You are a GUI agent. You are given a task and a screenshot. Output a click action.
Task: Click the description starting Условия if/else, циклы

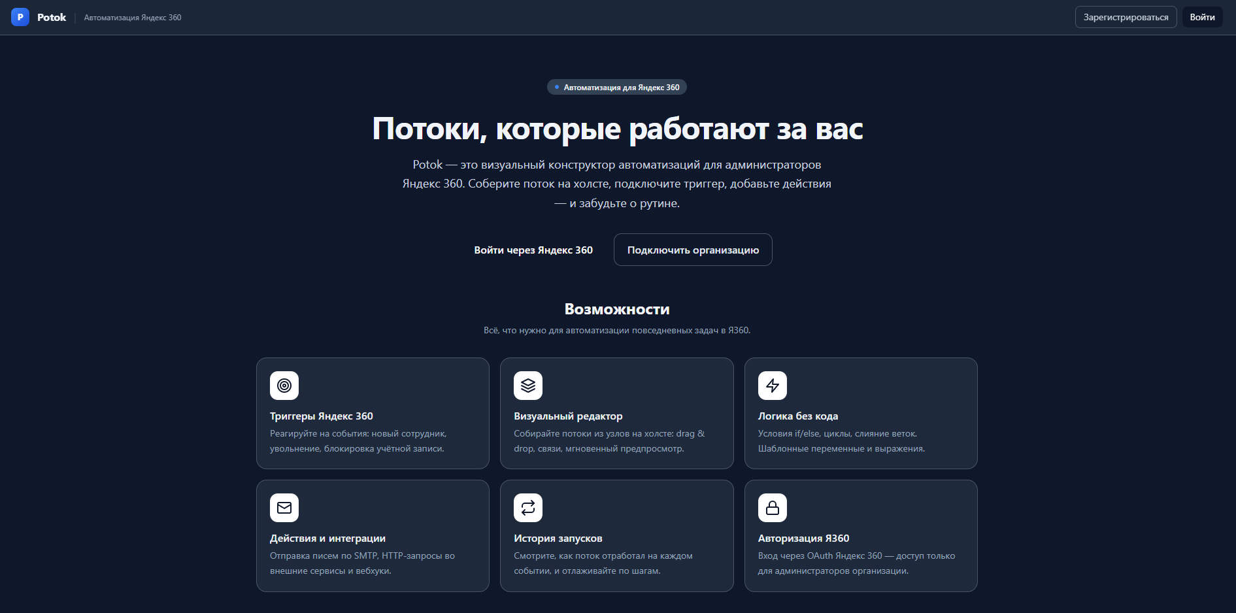841,441
